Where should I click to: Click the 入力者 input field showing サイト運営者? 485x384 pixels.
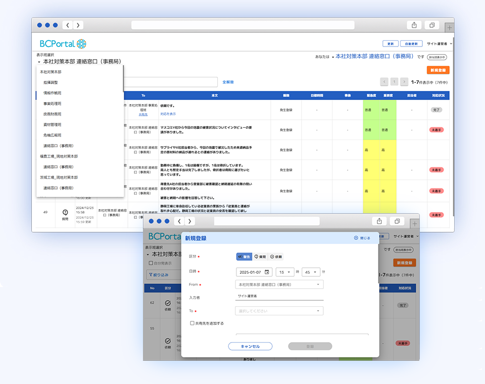(x=279, y=296)
